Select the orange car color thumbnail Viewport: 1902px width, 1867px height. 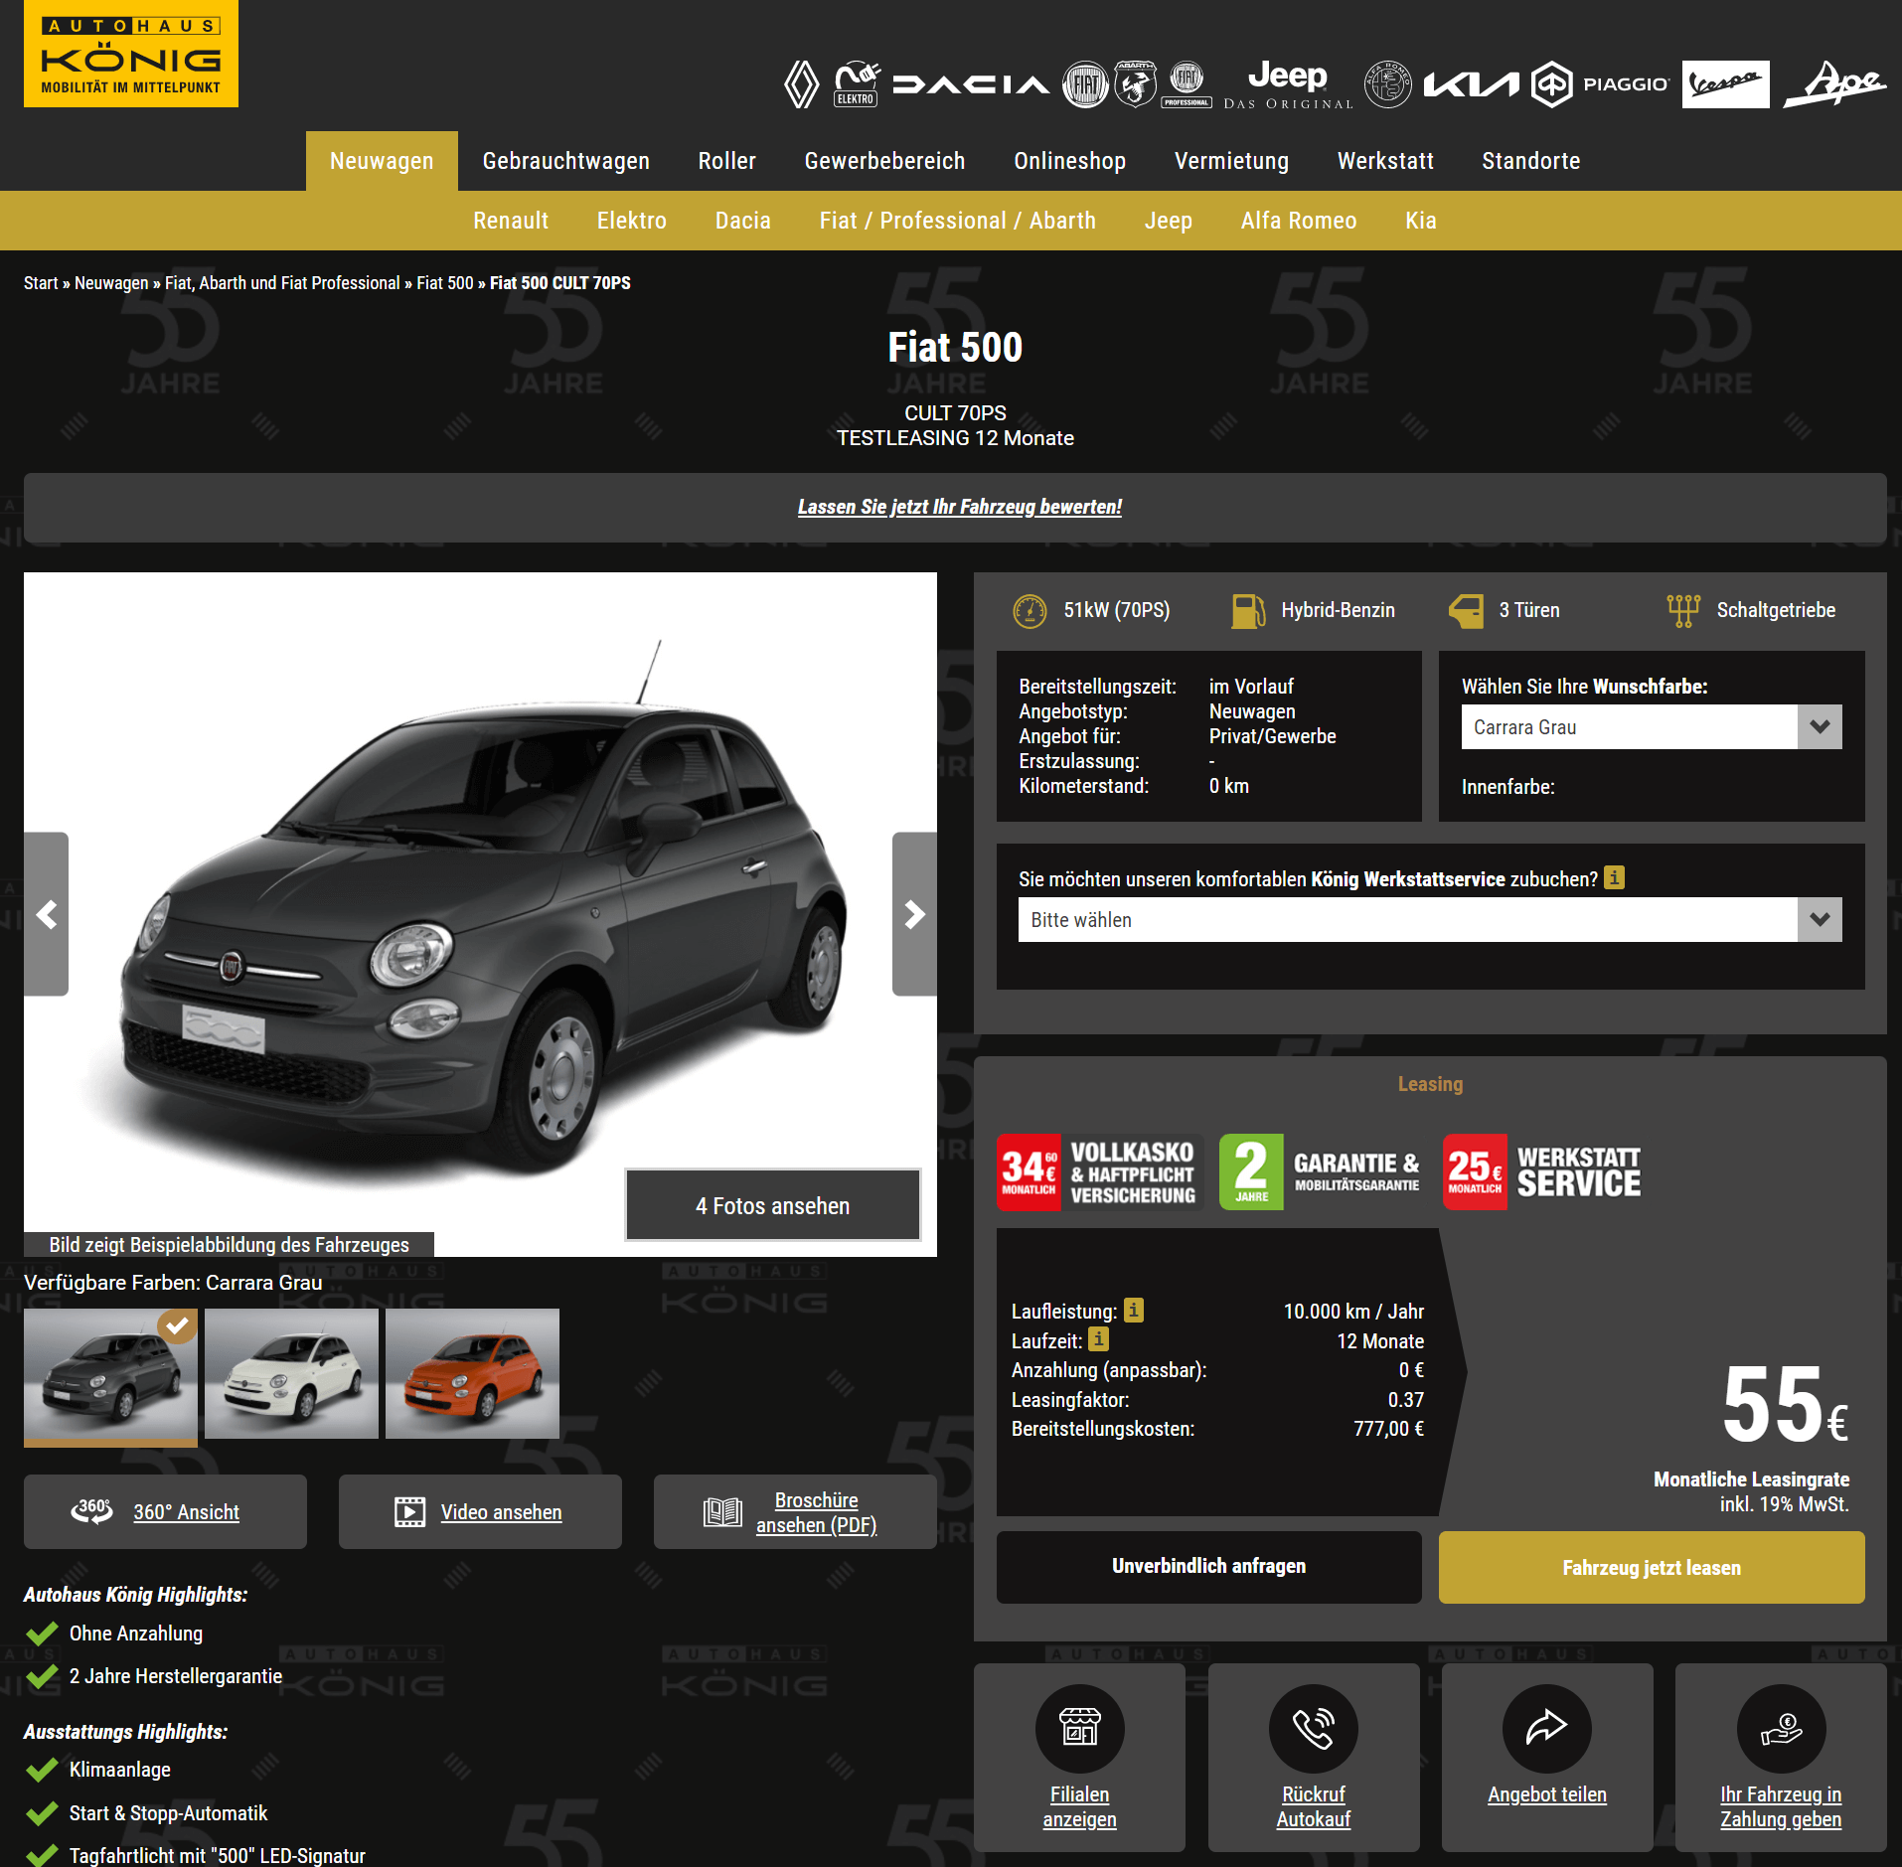coord(472,1373)
